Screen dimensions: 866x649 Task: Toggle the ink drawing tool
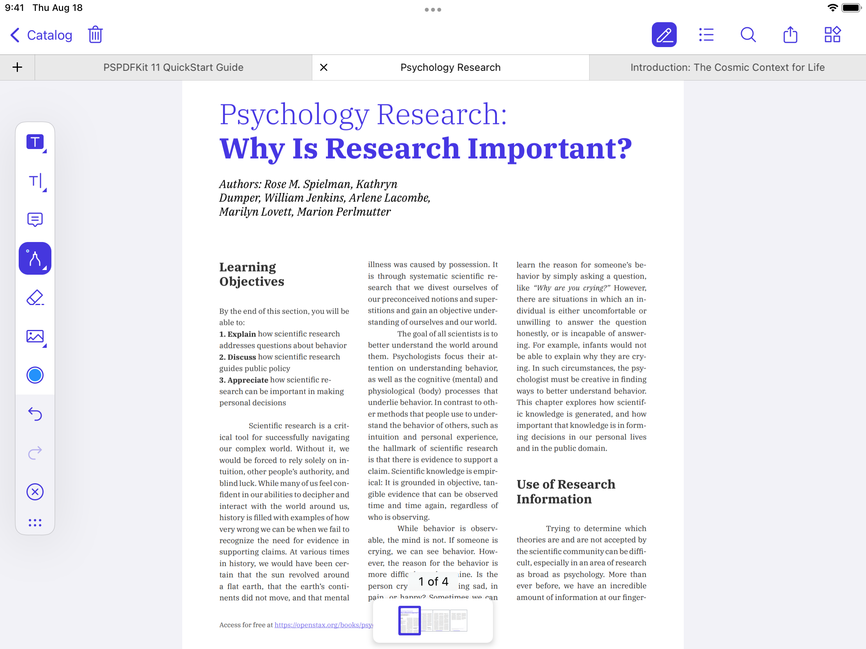click(x=35, y=258)
